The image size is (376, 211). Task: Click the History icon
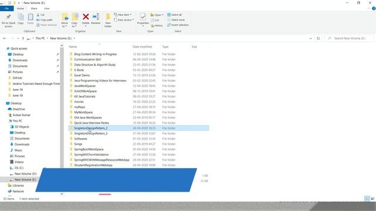pos(152,25)
